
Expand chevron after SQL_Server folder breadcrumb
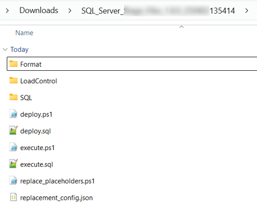[247, 11]
